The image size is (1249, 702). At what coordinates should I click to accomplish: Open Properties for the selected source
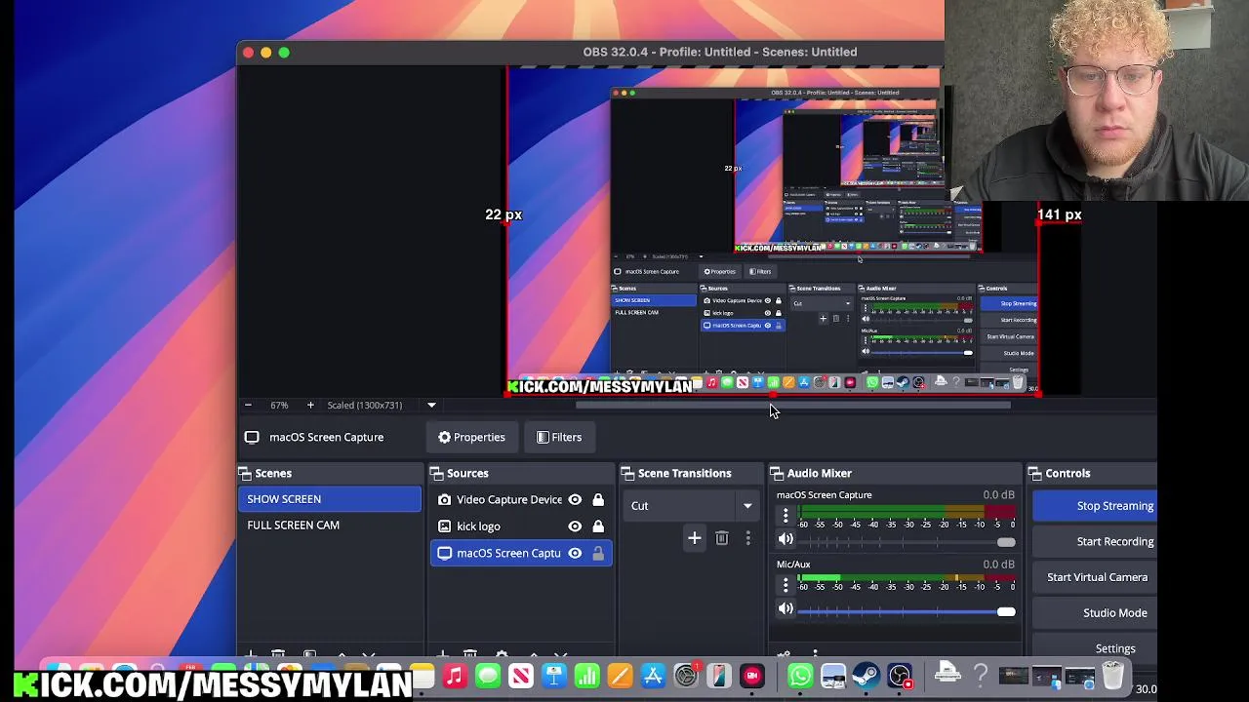pyautogui.click(x=471, y=437)
